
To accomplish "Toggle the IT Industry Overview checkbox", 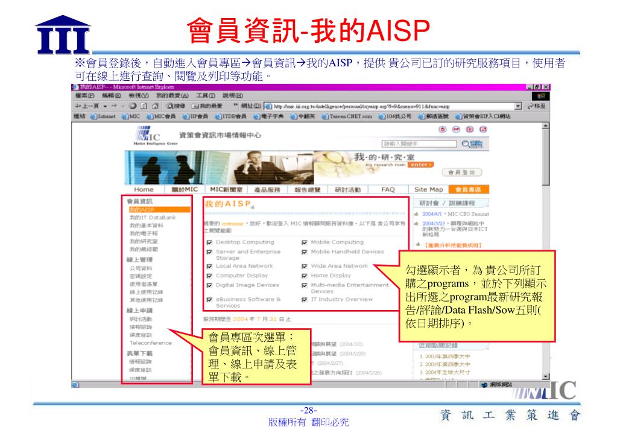I will tap(304, 300).
